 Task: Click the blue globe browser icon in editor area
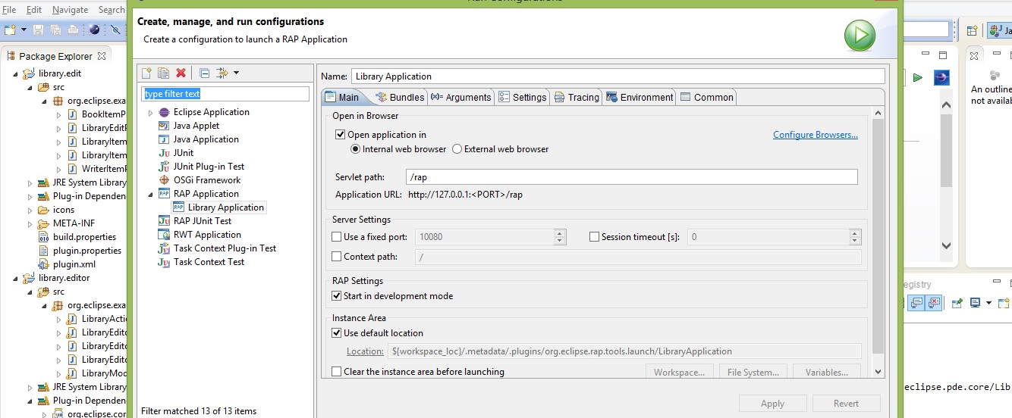[x=941, y=77]
